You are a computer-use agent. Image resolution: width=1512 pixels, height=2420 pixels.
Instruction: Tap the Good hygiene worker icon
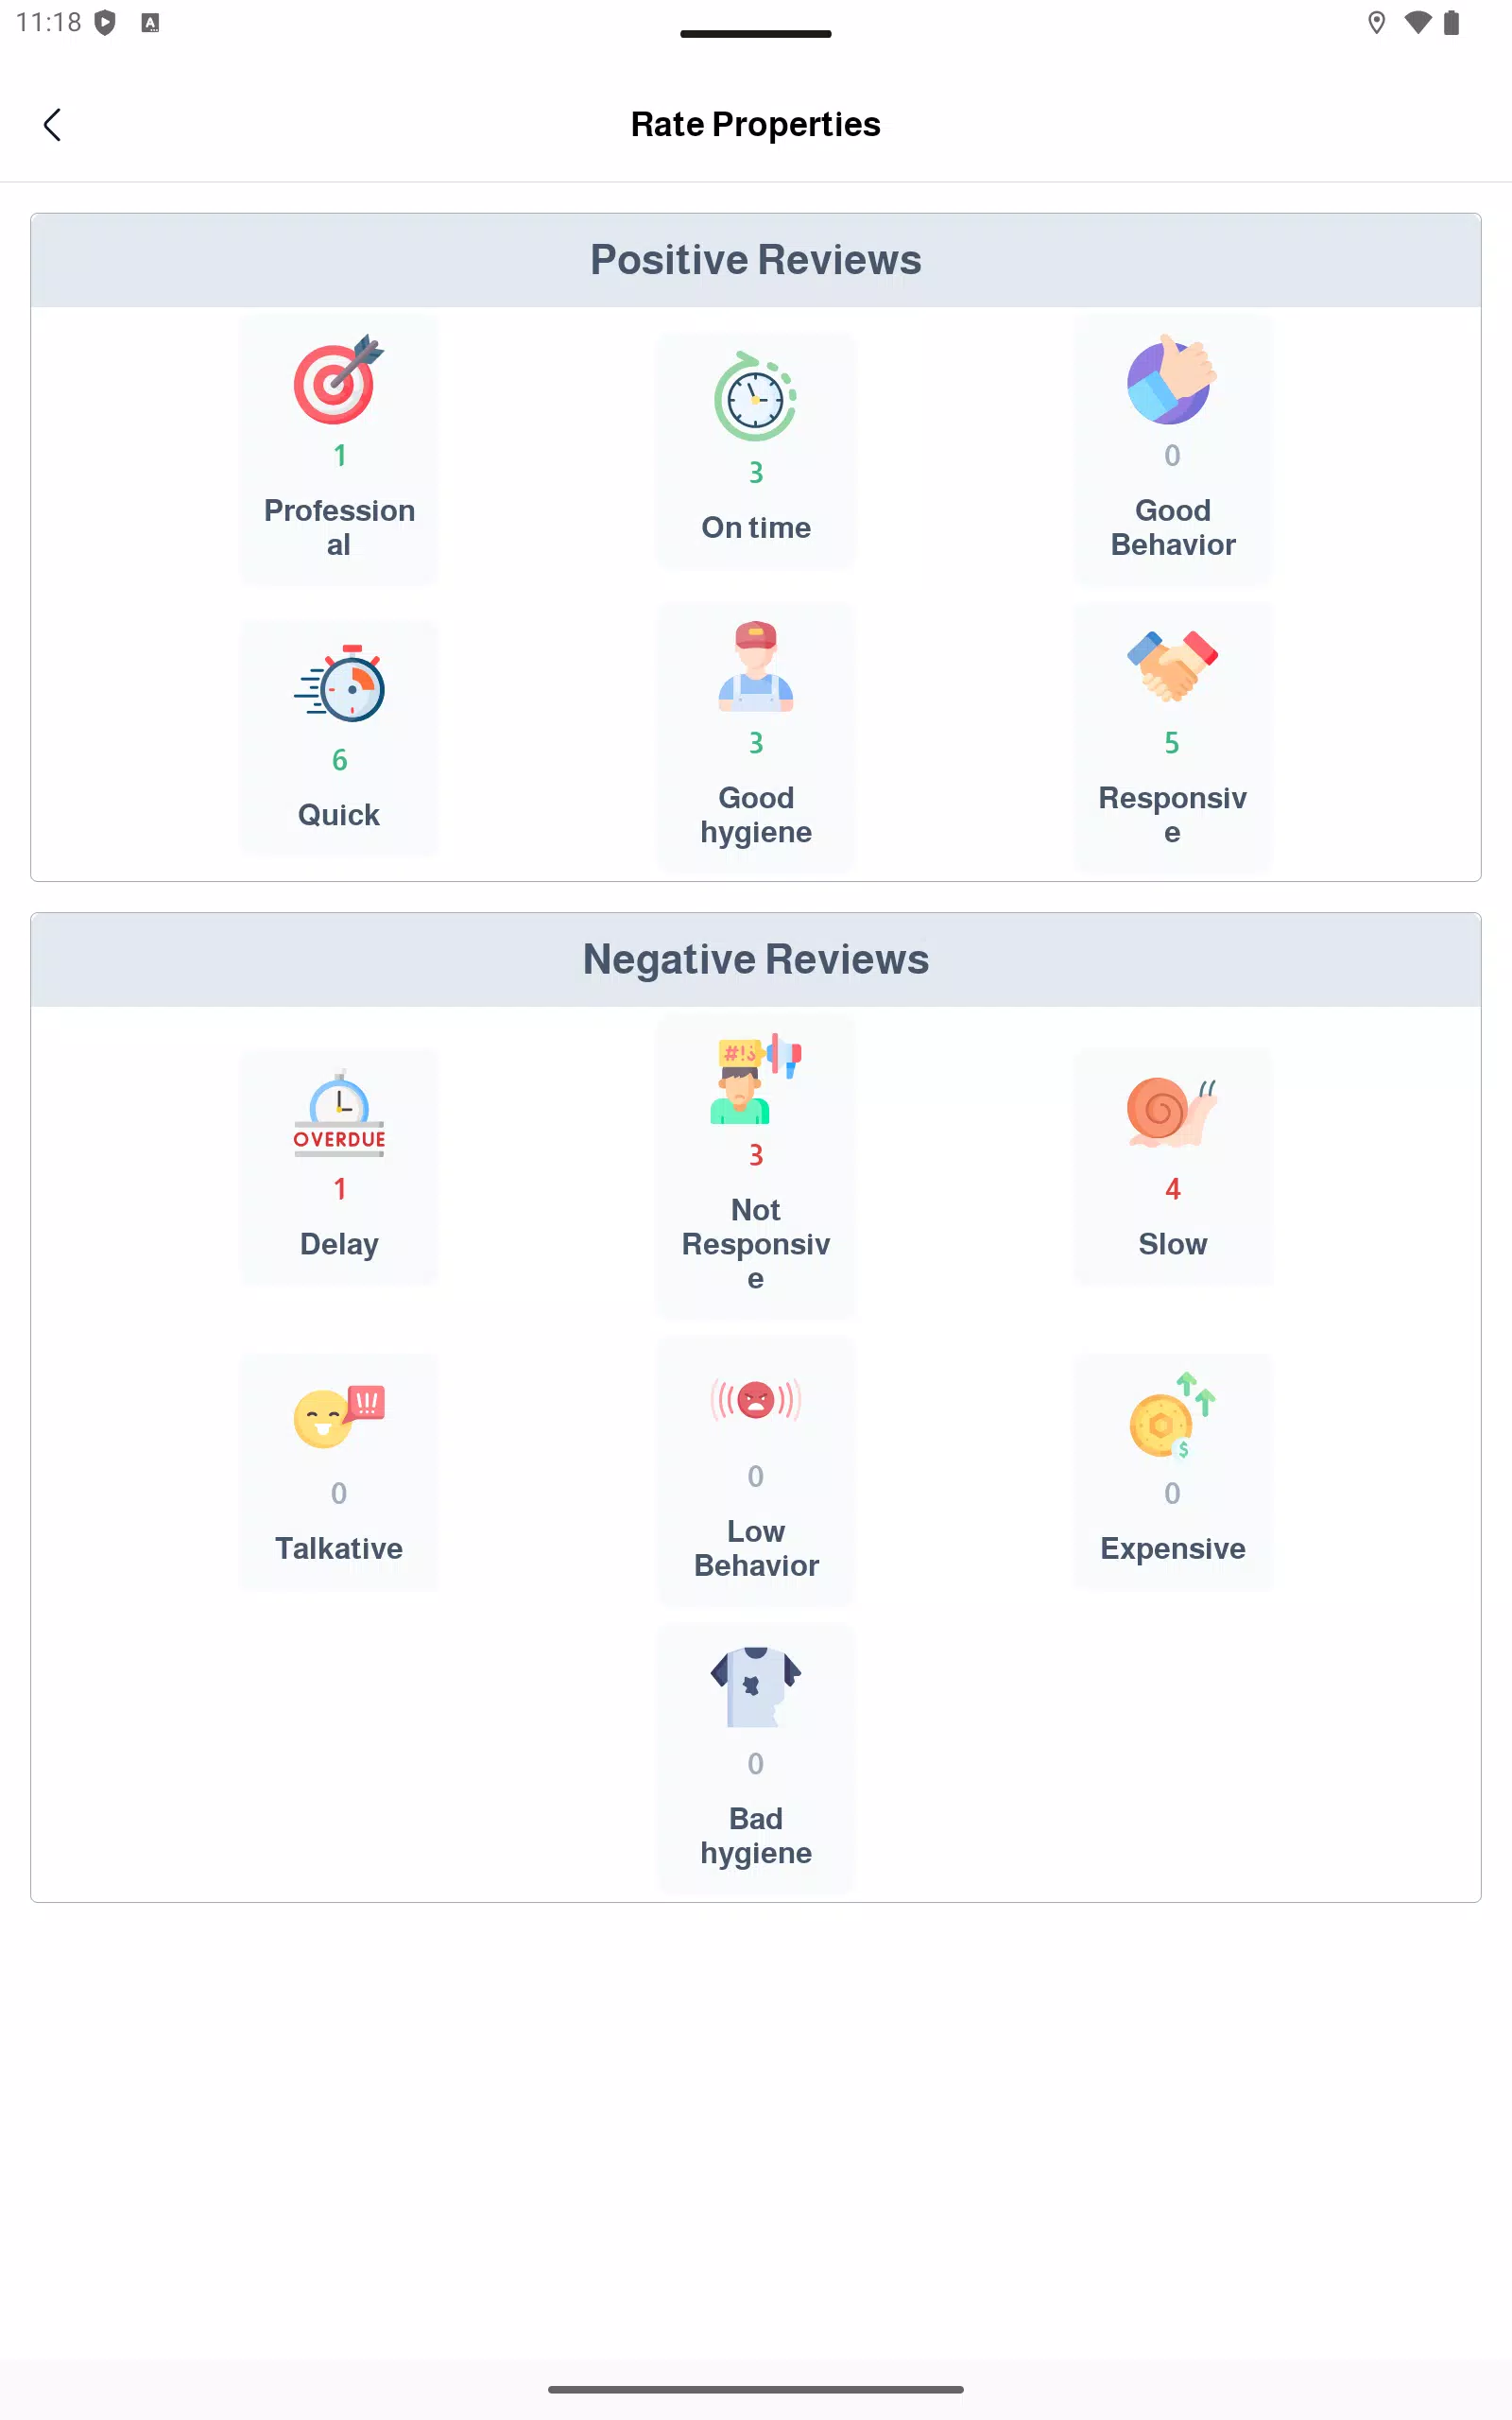[755, 666]
